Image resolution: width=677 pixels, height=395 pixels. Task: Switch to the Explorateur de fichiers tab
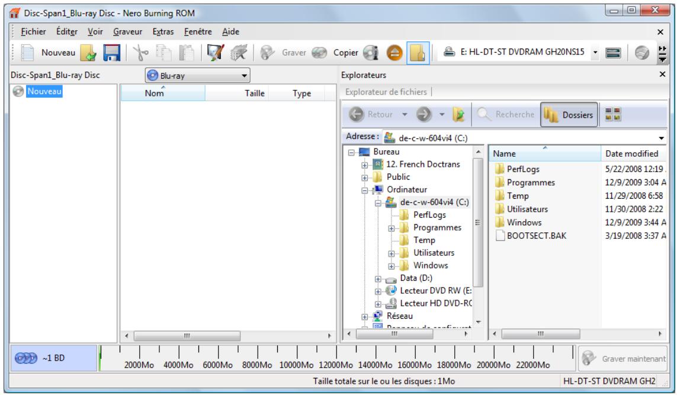tap(386, 92)
